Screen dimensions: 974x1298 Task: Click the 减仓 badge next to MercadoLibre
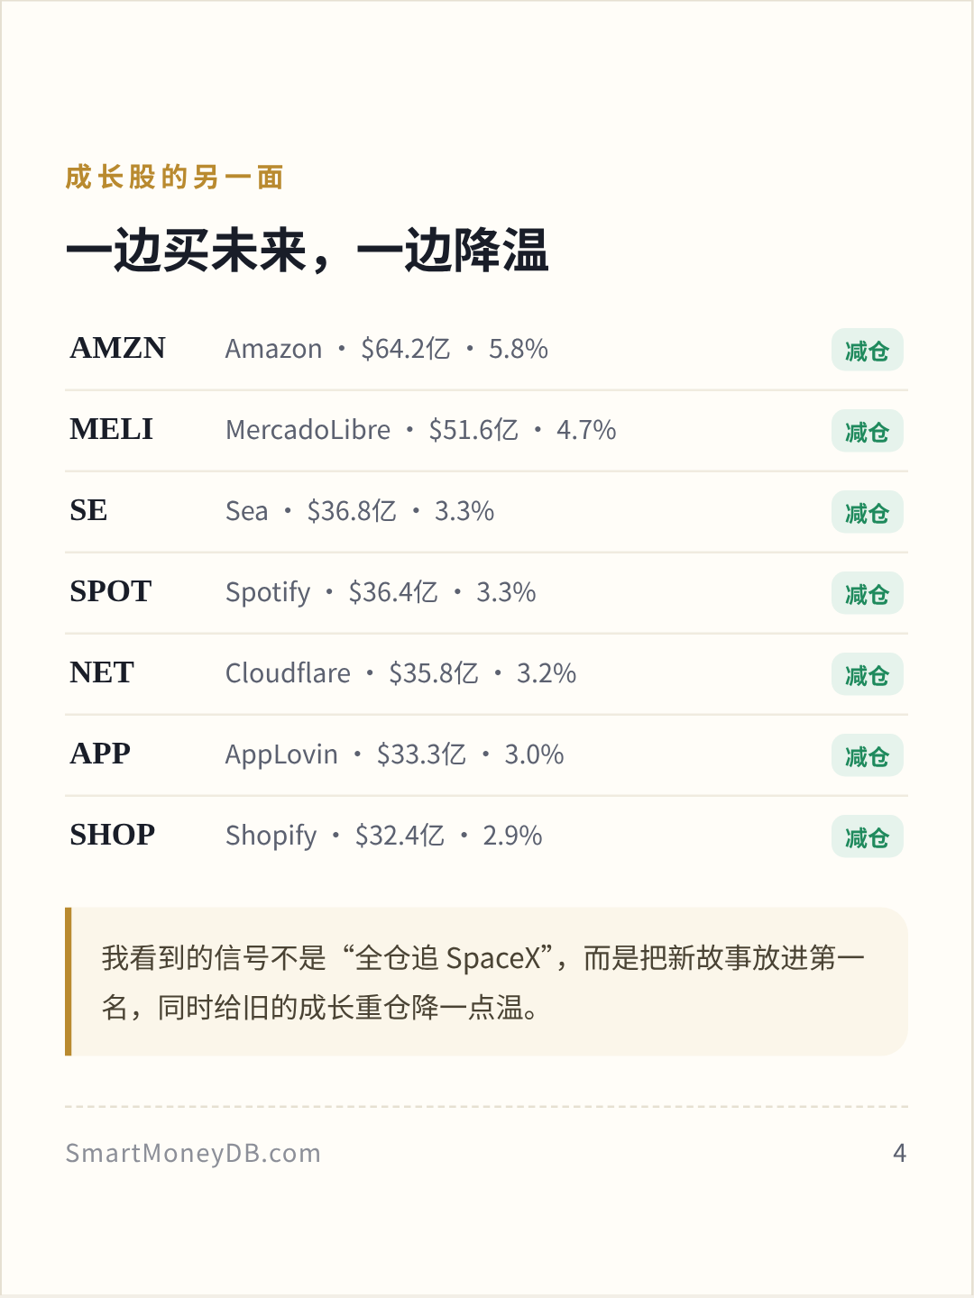[867, 431]
